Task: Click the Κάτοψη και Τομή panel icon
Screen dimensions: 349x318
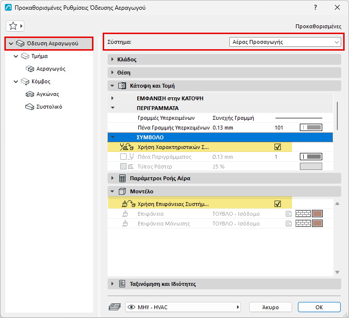Action: (x=122, y=86)
